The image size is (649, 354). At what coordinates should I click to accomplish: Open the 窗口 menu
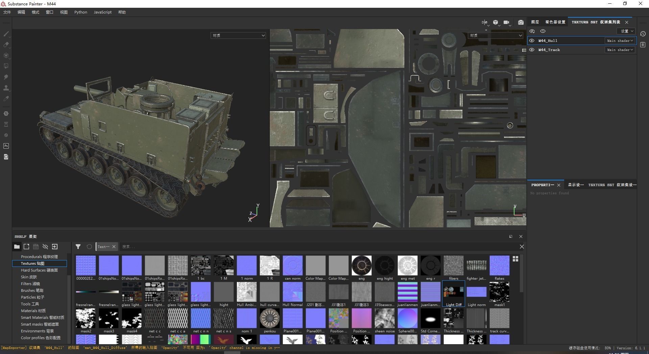pos(50,12)
